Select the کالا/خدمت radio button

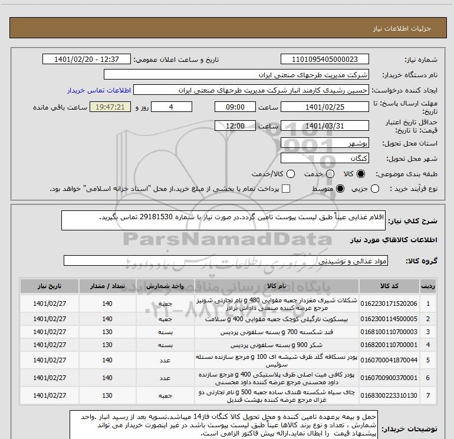pos(291,174)
